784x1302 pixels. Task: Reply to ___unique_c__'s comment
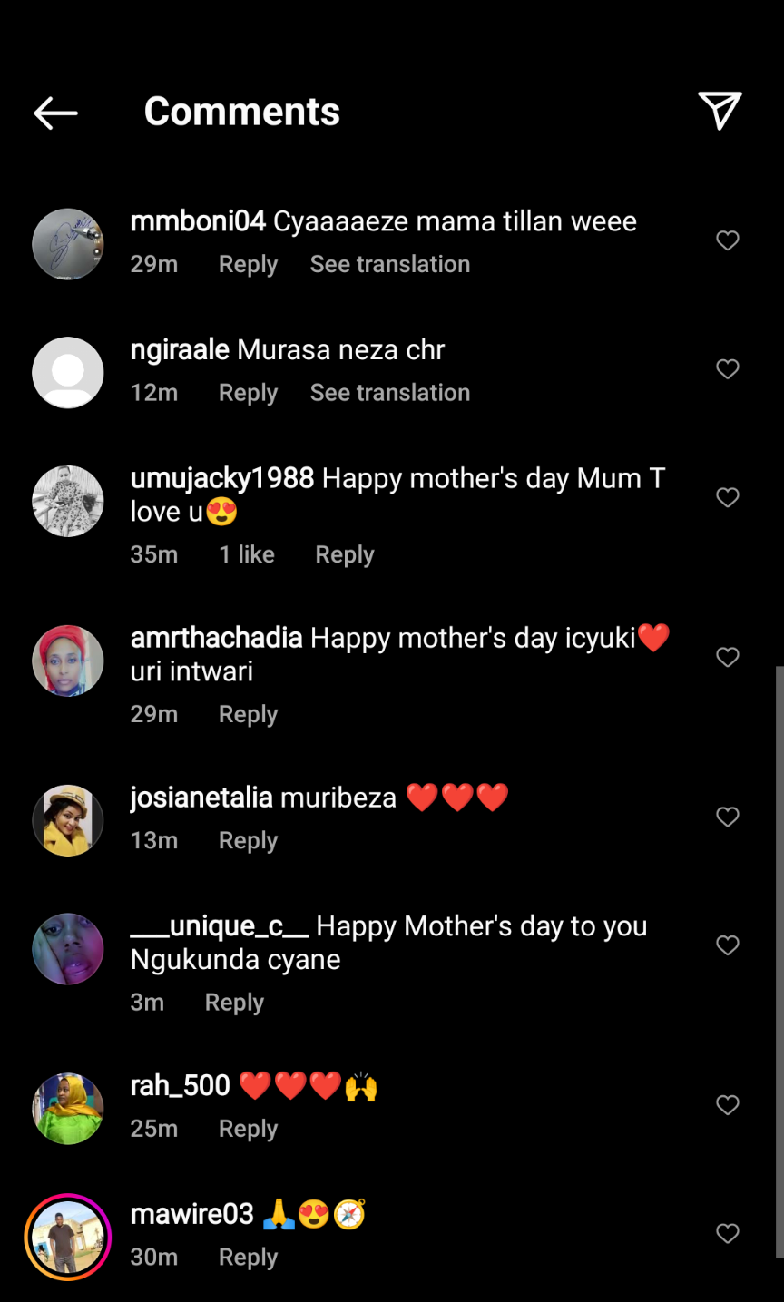234,1003
